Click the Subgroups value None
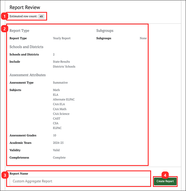This screenshot has width=186, height=191. [x=143, y=38]
